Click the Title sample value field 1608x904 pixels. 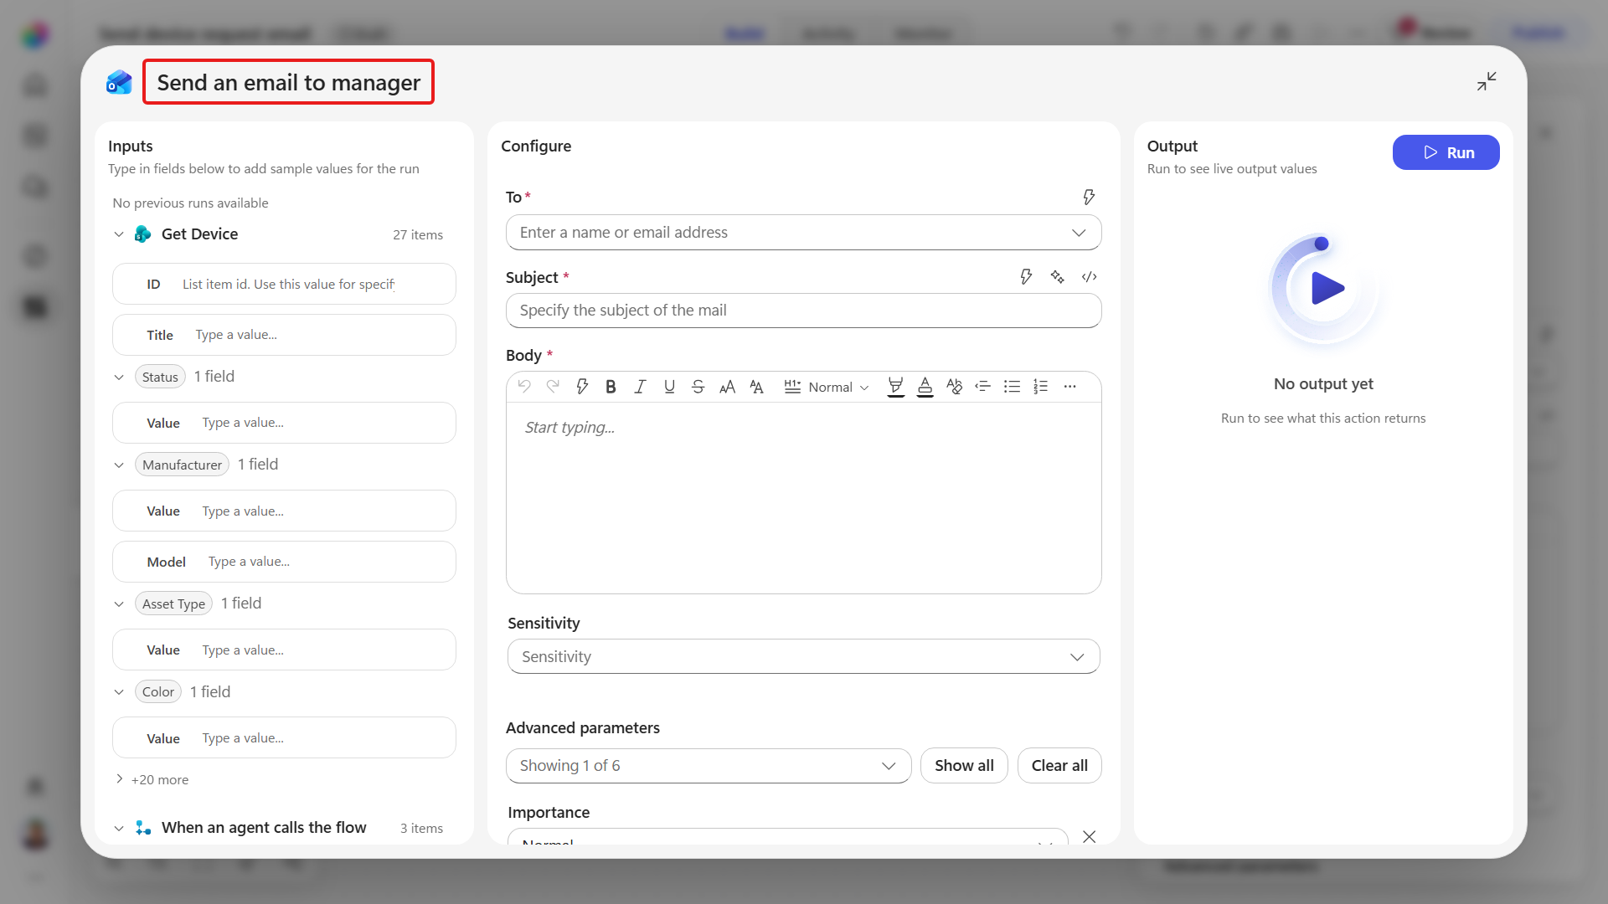tap(284, 335)
